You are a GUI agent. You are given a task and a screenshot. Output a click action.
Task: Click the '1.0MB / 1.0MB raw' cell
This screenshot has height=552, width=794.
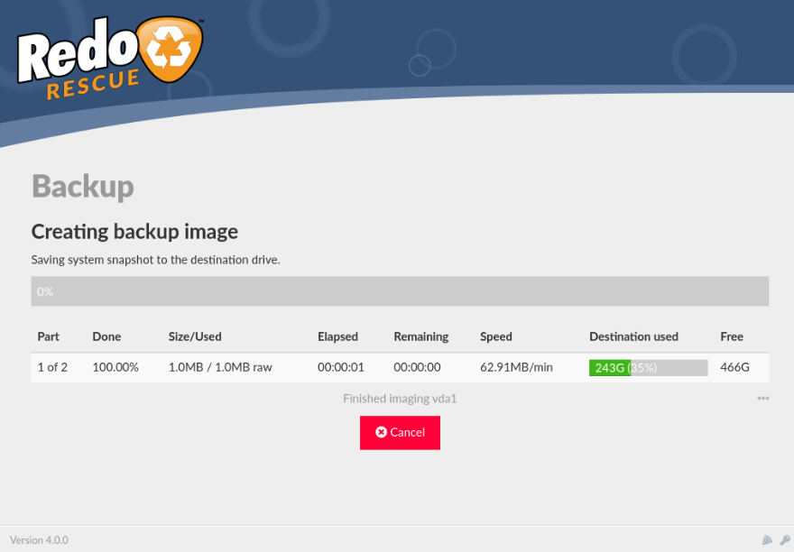tap(220, 367)
